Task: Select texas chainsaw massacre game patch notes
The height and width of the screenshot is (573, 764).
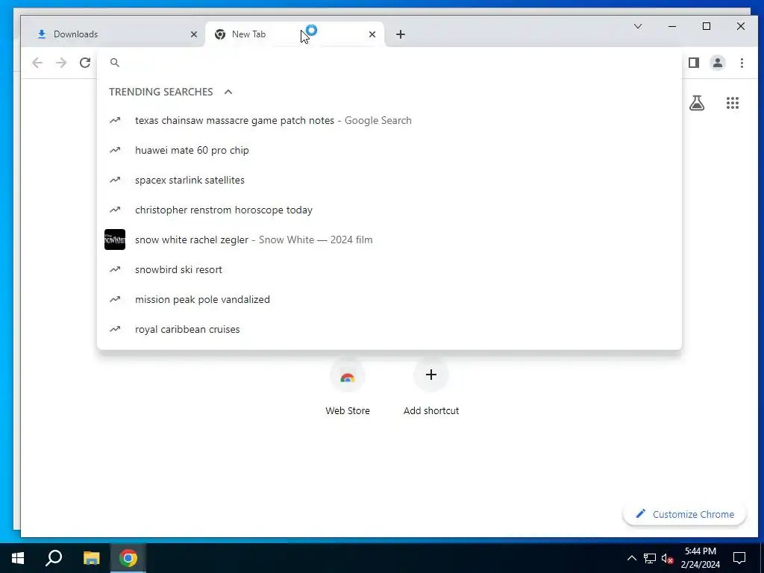Action: coord(389,120)
